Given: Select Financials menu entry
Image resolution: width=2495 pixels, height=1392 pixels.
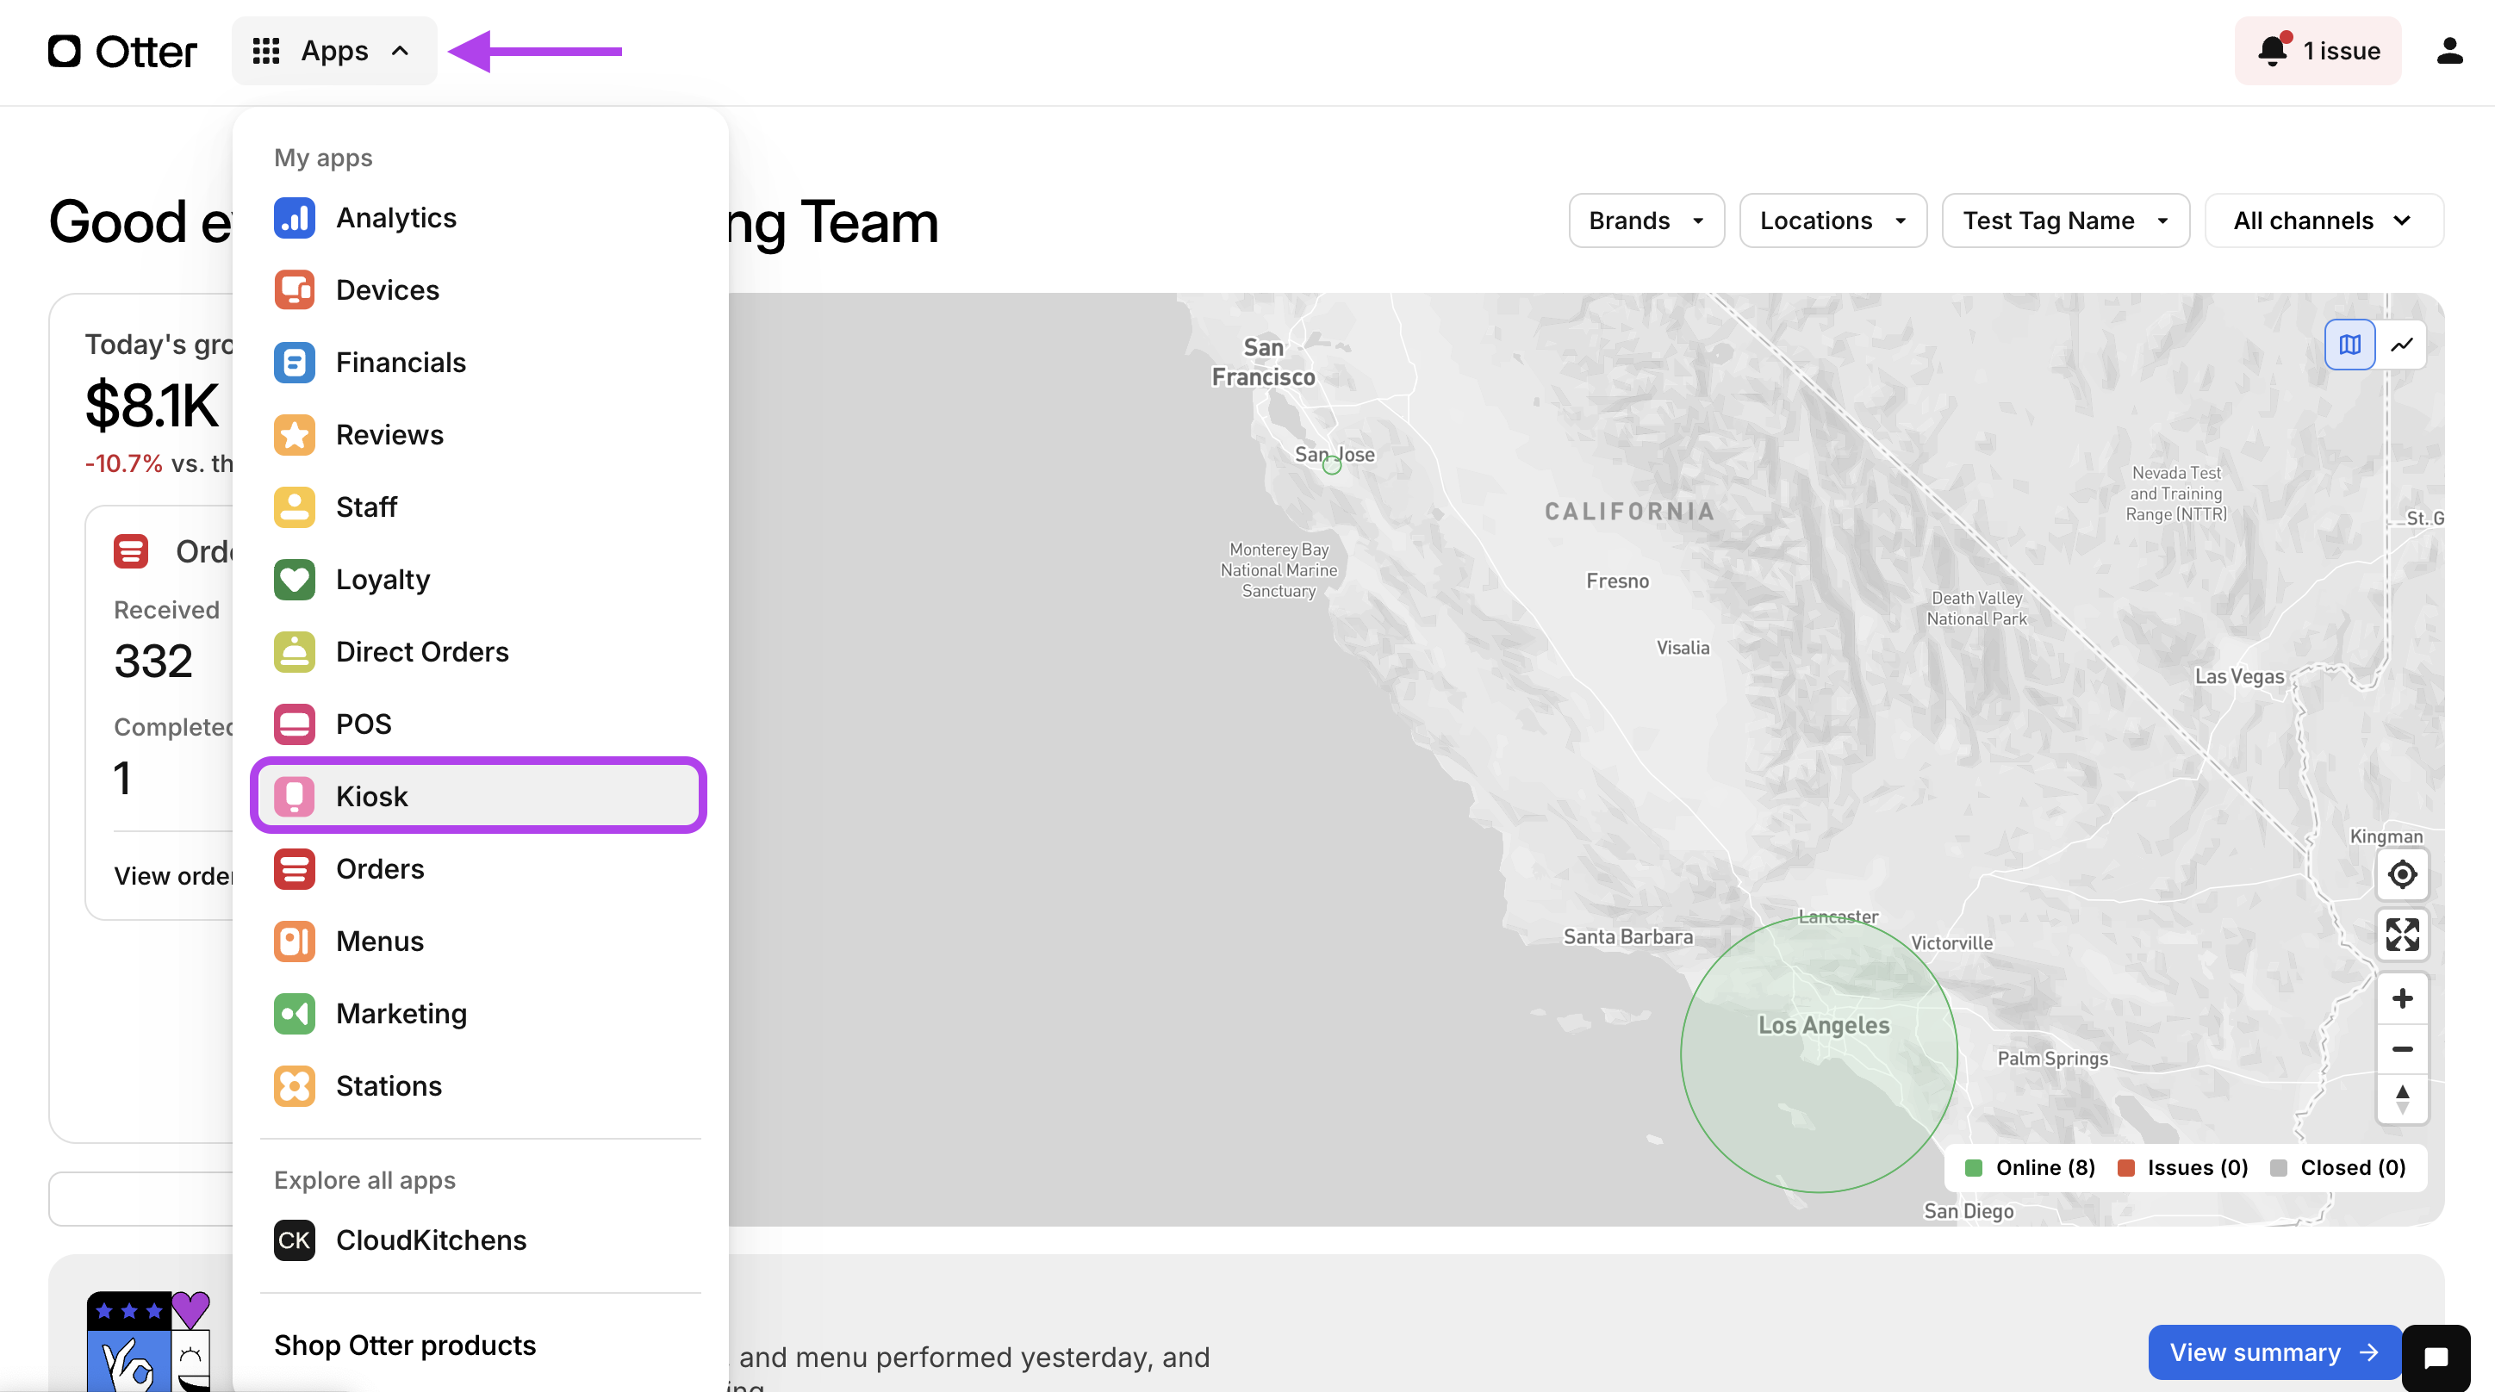Looking at the screenshot, I should click(478, 363).
